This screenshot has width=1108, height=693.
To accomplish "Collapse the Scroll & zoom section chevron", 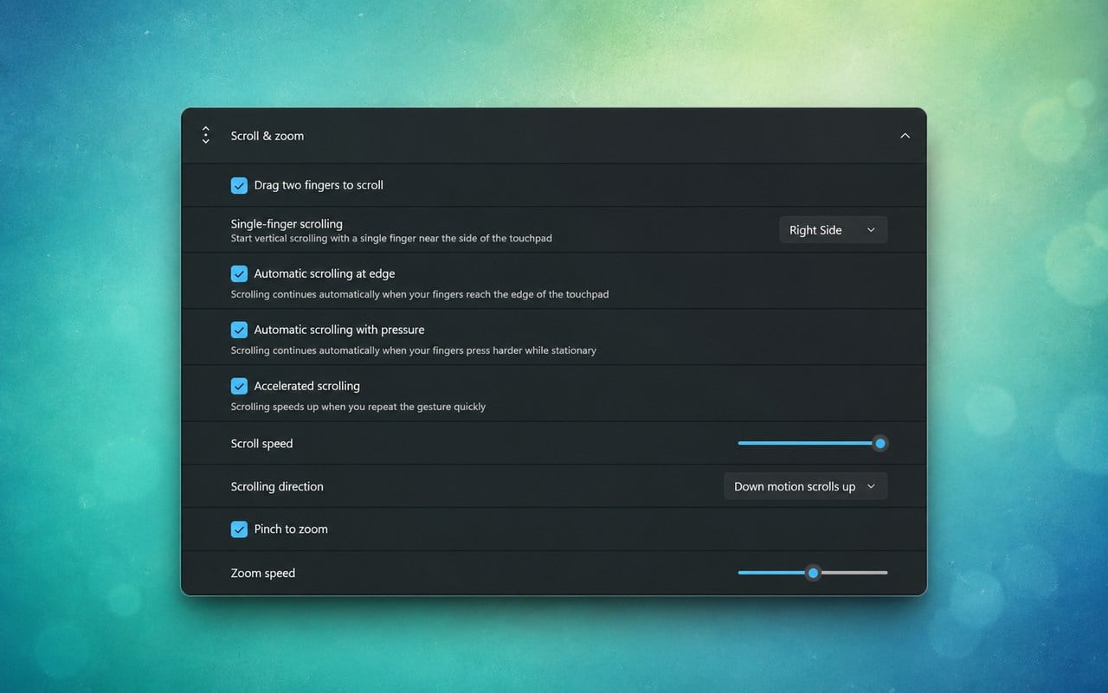I will (905, 136).
